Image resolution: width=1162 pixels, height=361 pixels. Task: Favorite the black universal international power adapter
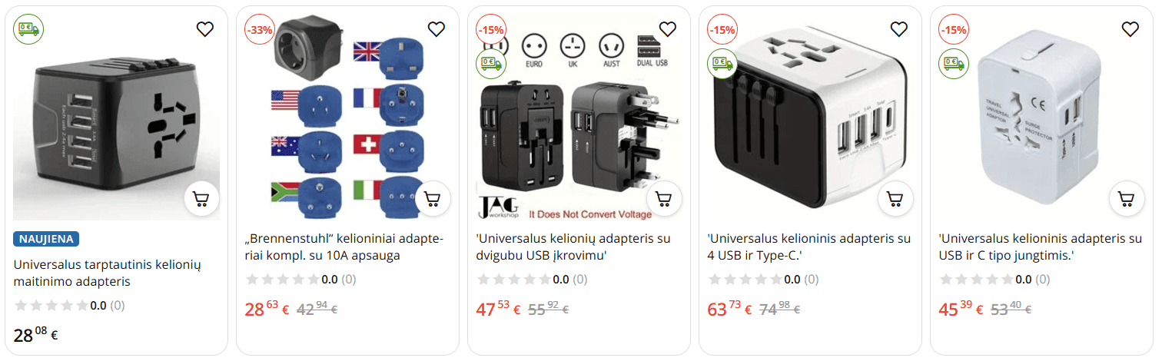click(x=204, y=29)
